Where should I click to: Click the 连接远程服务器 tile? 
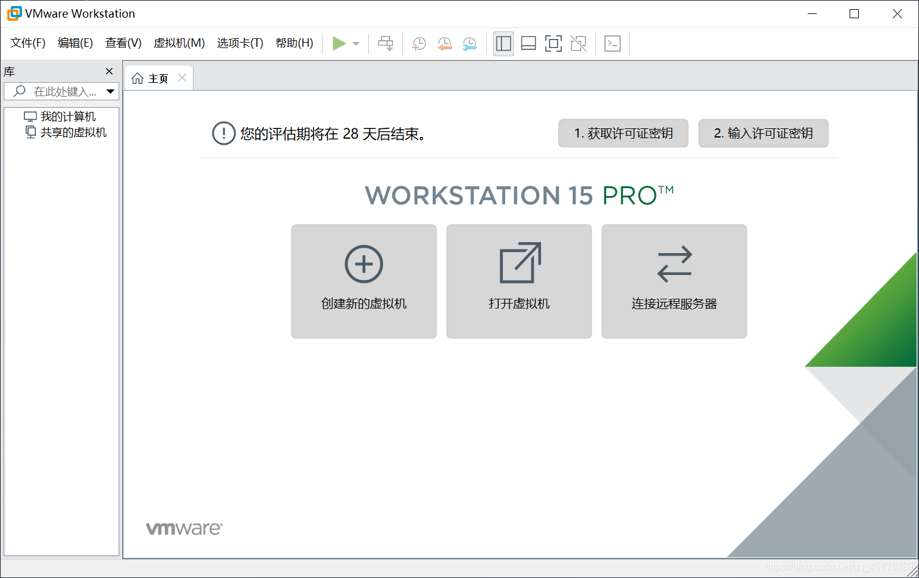point(674,281)
